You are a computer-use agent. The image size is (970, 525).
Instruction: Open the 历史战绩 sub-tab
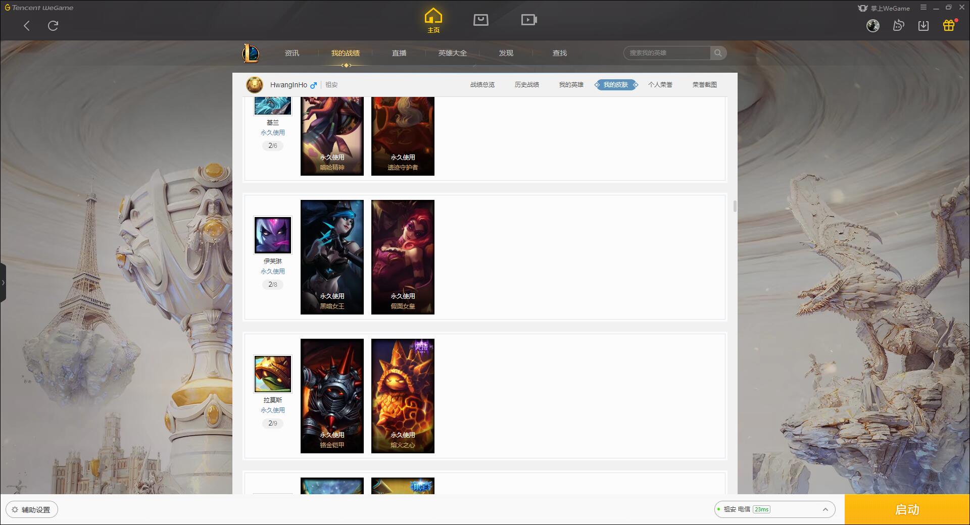click(527, 85)
